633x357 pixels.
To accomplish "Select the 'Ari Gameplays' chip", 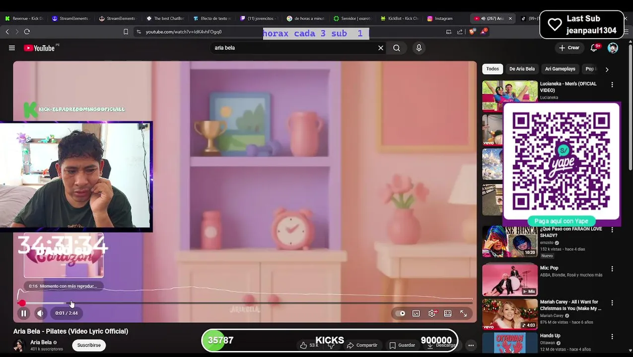I will (x=560, y=69).
